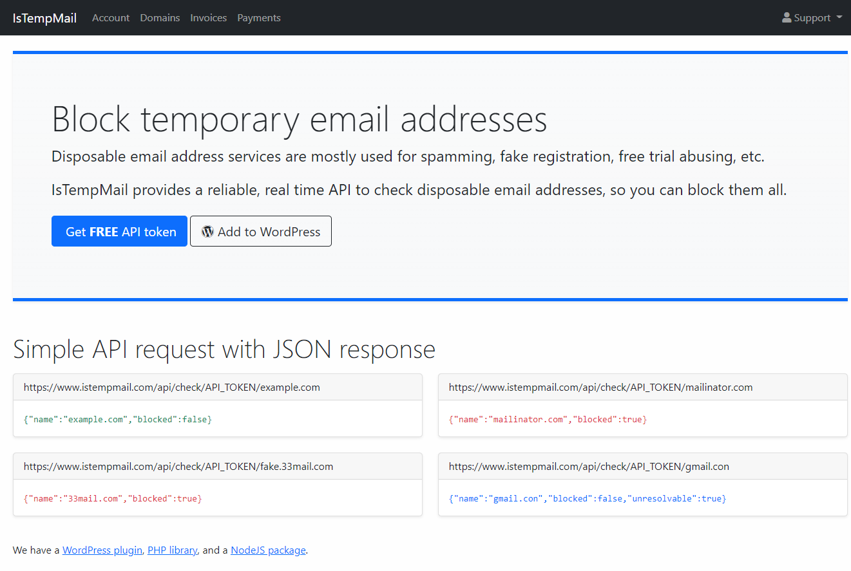Click the WordPress logo inside the button
851x571 pixels.
pyautogui.click(x=207, y=230)
